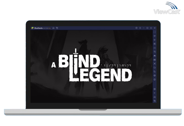
Task: Open the Help question-mark icon
Action: tap(136, 28)
